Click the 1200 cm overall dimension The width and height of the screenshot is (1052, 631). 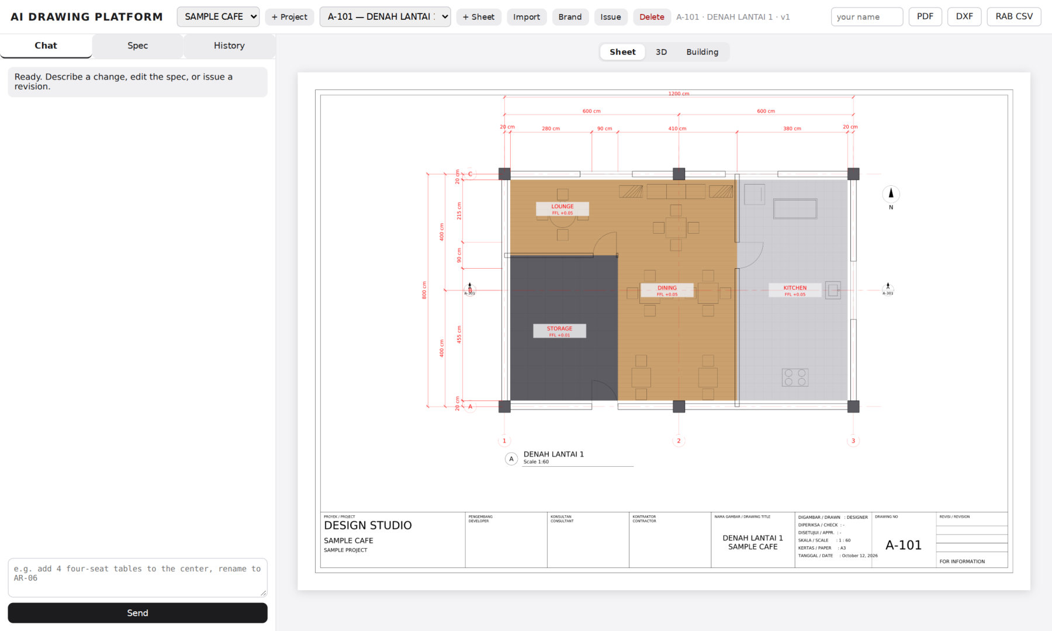point(679,93)
